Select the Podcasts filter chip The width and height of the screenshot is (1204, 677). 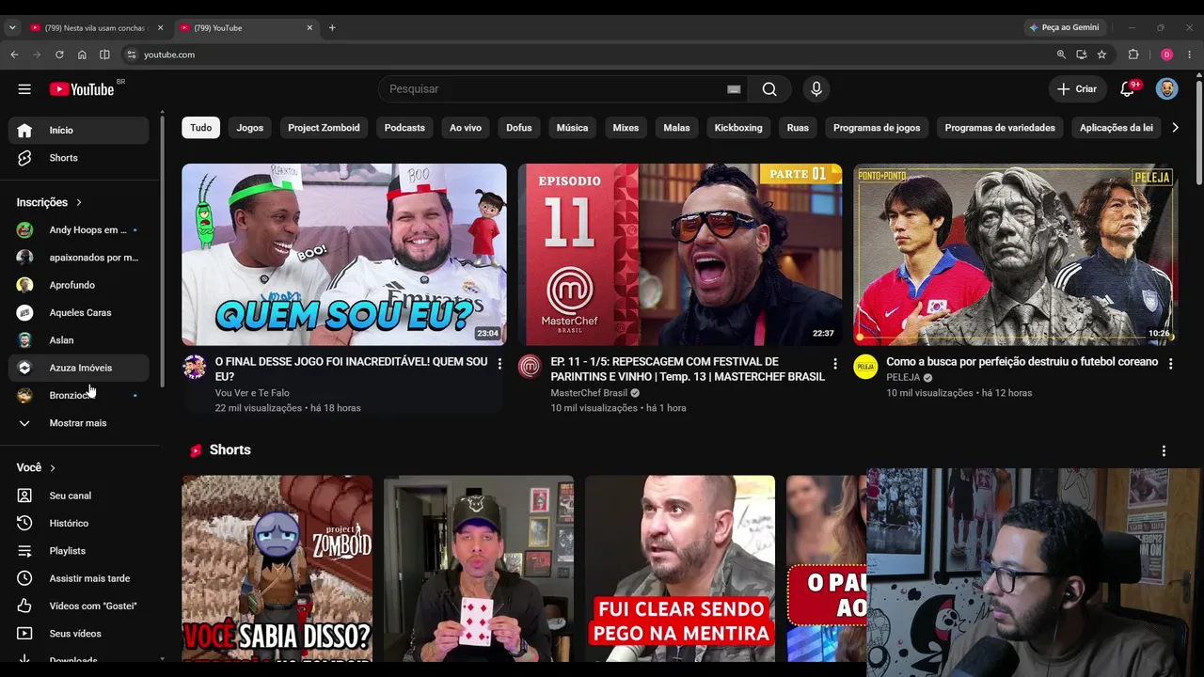404,128
